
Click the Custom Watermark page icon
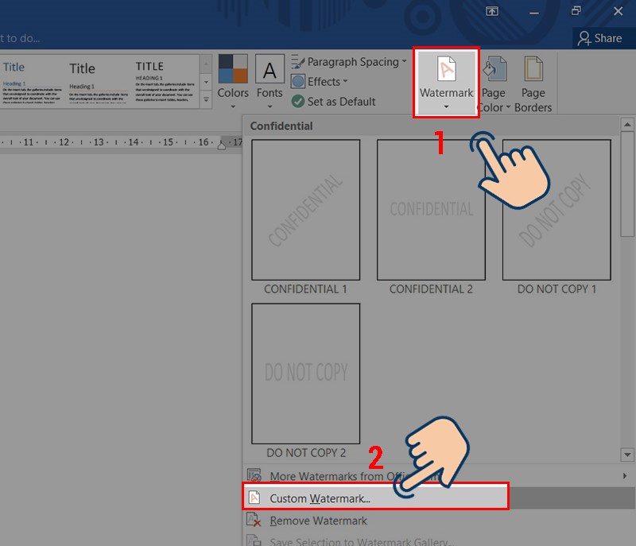click(x=254, y=497)
